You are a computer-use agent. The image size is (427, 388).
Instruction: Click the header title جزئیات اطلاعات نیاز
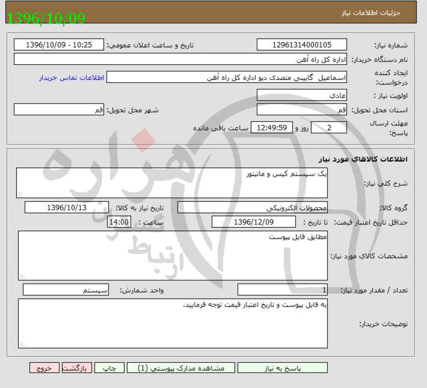point(371,13)
